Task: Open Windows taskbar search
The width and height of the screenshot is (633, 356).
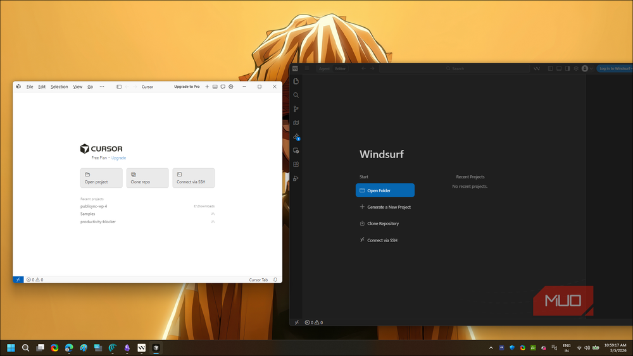Action: click(x=25, y=348)
